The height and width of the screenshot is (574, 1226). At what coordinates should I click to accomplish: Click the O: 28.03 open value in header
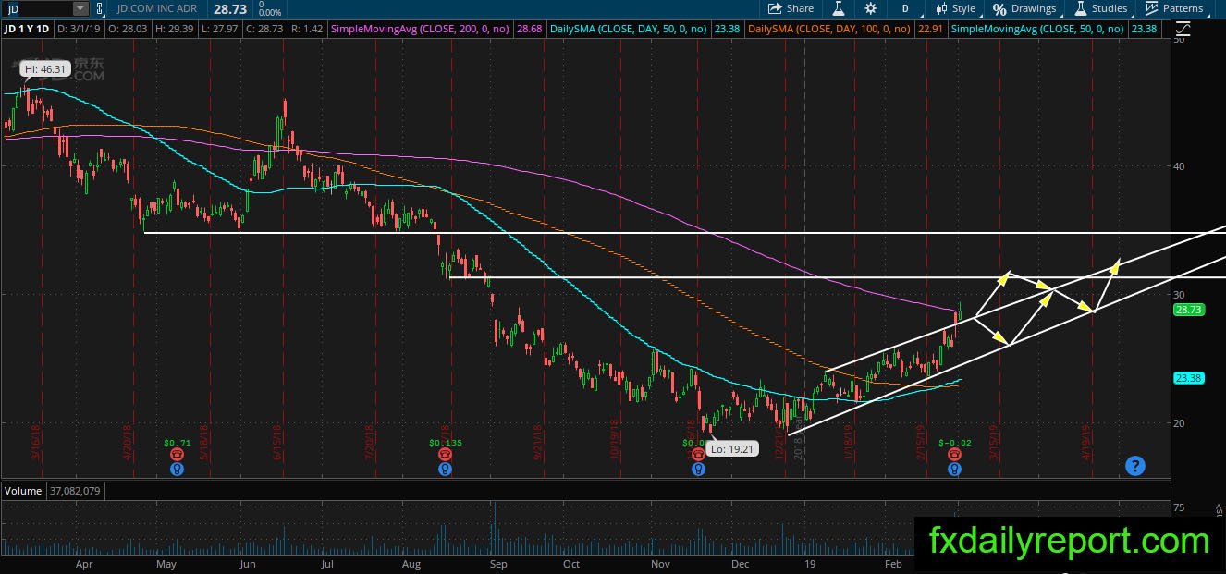128,30
